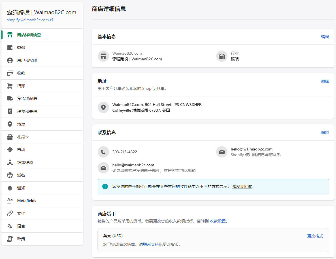
Task: Open 发货和配送 settings
Action: [42, 99]
